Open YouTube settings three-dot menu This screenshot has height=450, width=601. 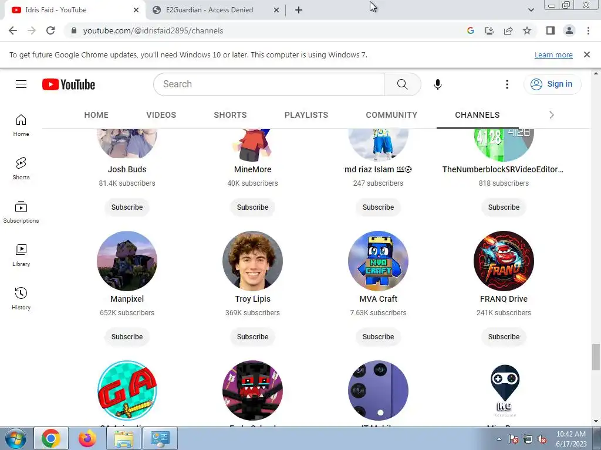(507, 84)
